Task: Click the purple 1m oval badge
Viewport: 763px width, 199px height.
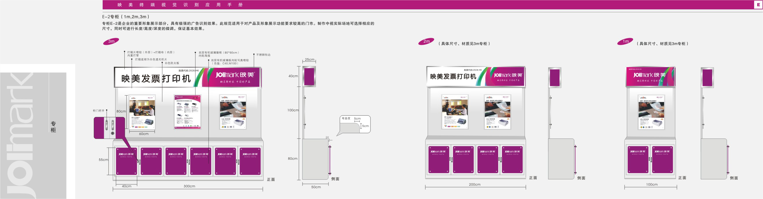Action: [625, 41]
